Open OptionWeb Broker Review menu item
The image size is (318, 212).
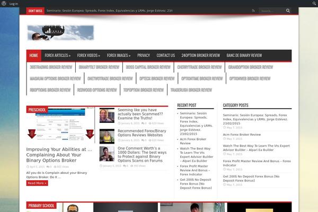(250, 78)
